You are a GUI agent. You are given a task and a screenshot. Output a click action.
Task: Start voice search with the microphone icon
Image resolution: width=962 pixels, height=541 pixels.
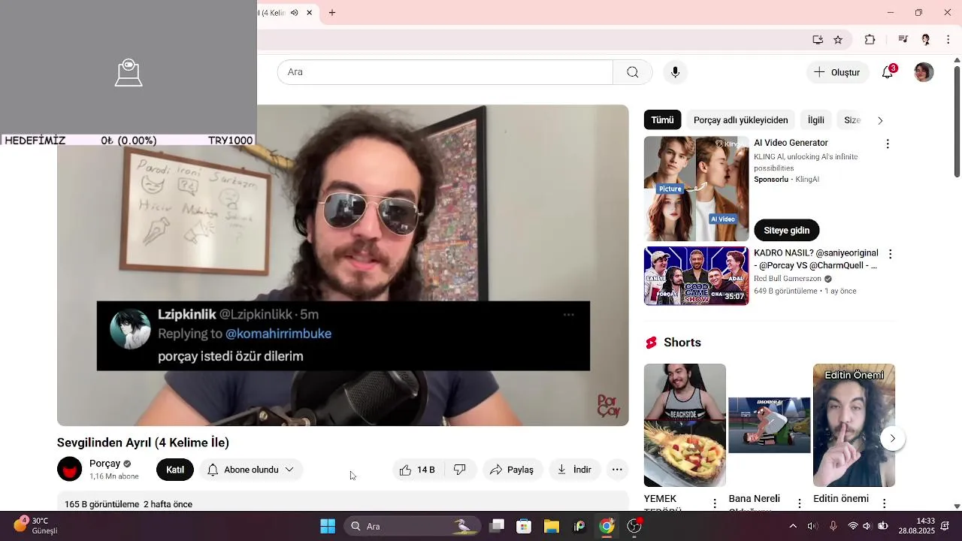coord(675,72)
